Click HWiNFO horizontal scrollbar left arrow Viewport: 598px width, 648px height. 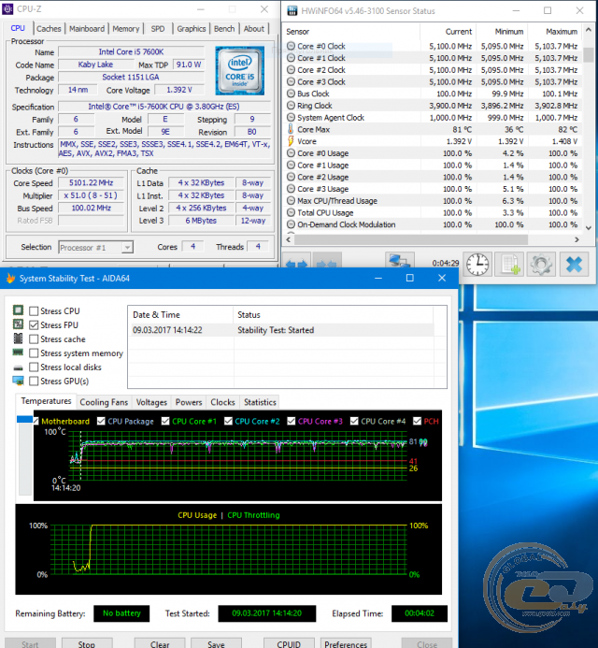(x=289, y=239)
